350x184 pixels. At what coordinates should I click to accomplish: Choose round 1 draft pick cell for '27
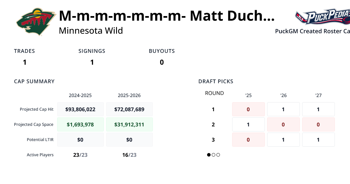[x=318, y=110]
